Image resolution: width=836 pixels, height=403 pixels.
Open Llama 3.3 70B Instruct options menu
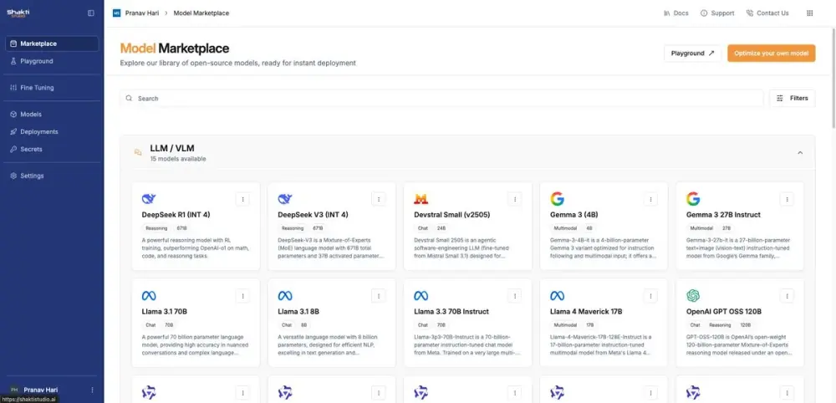click(514, 296)
